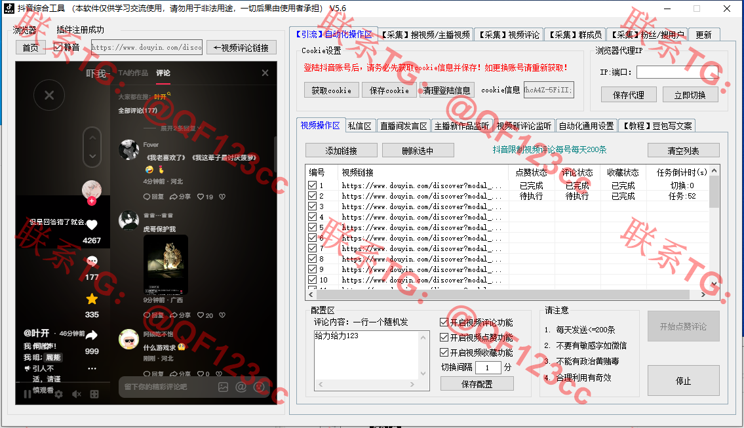Disable 开启视频评论功能 checkbox
This screenshot has height=428, width=744.
[444, 322]
